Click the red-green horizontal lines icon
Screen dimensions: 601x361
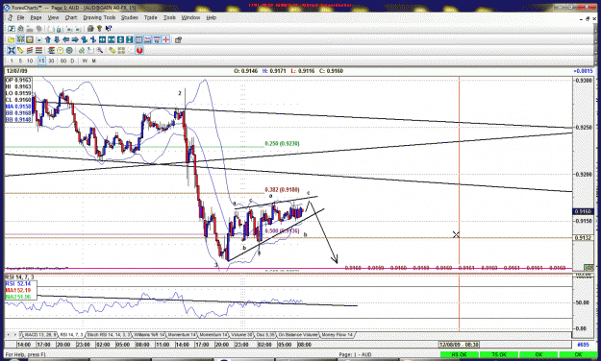pos(38,50)
